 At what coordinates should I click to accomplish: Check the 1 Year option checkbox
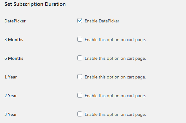(x=80, y=77)
